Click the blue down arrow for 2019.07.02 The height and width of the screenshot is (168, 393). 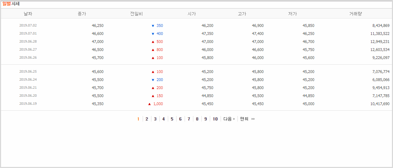point(153,26)
